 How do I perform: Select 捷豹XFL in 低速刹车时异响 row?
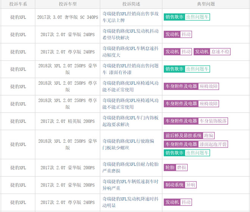[18, 185]
